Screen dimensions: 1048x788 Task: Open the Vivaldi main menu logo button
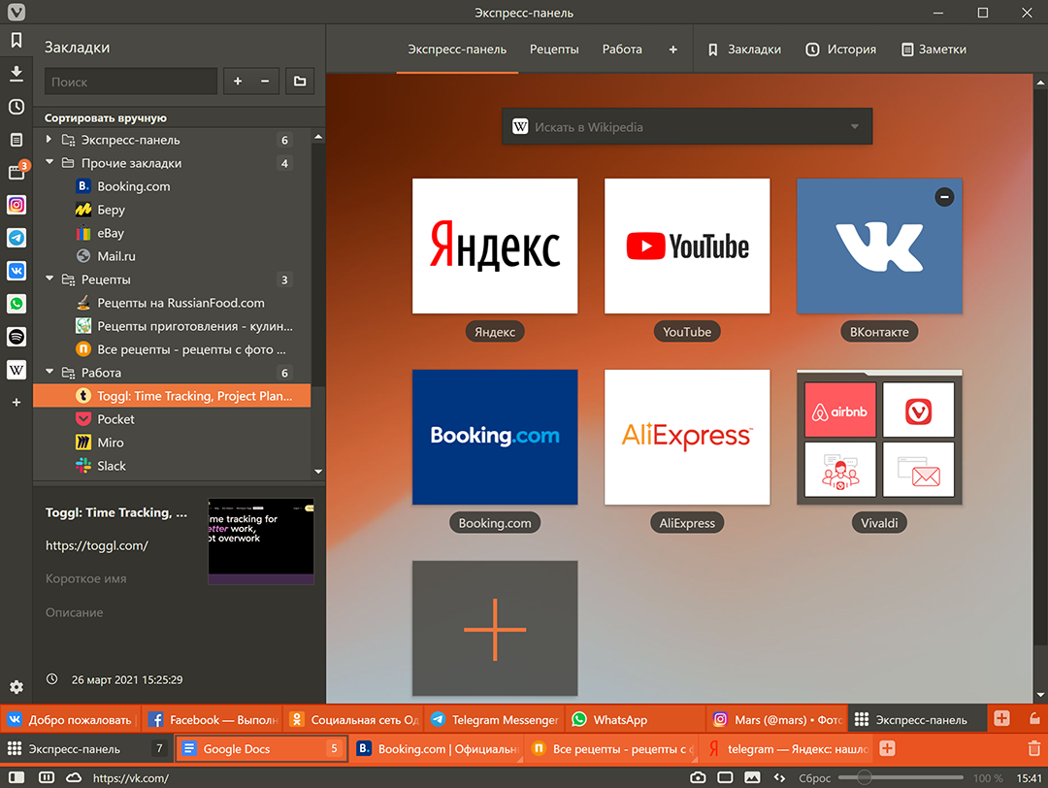click(16, 12)
